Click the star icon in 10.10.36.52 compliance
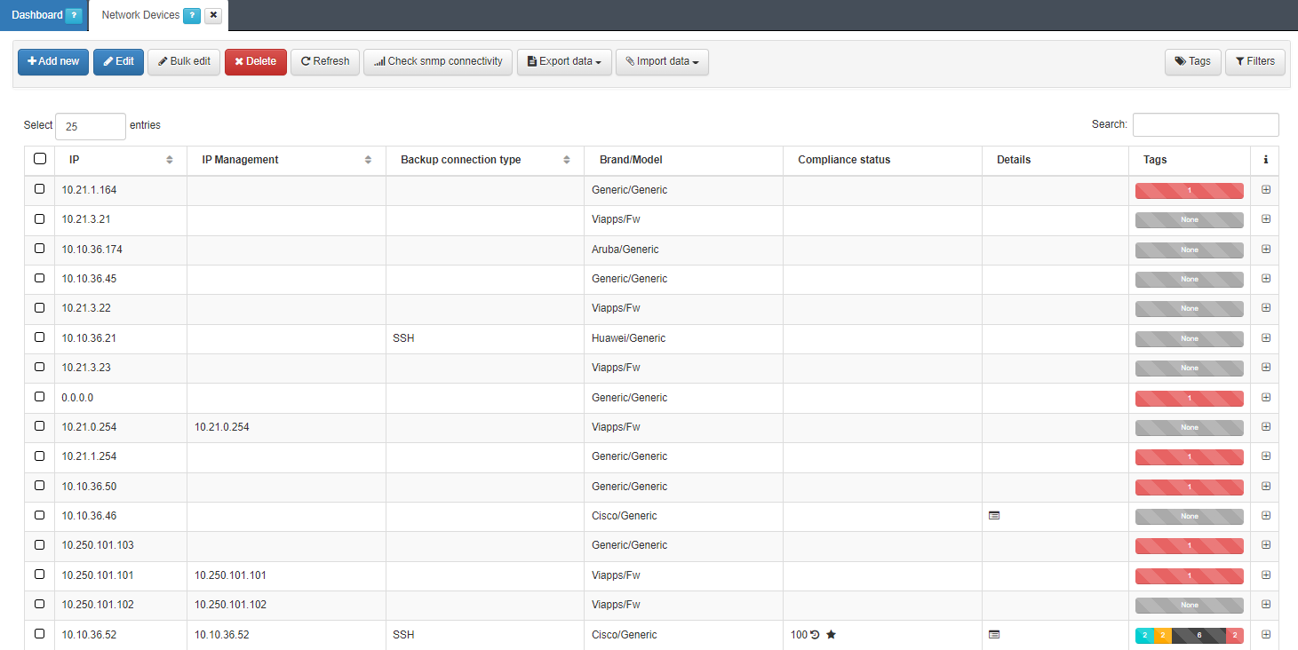 831,635
